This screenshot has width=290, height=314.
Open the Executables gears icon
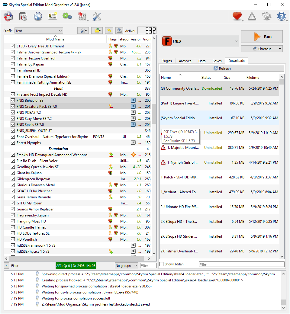point(67,16)
